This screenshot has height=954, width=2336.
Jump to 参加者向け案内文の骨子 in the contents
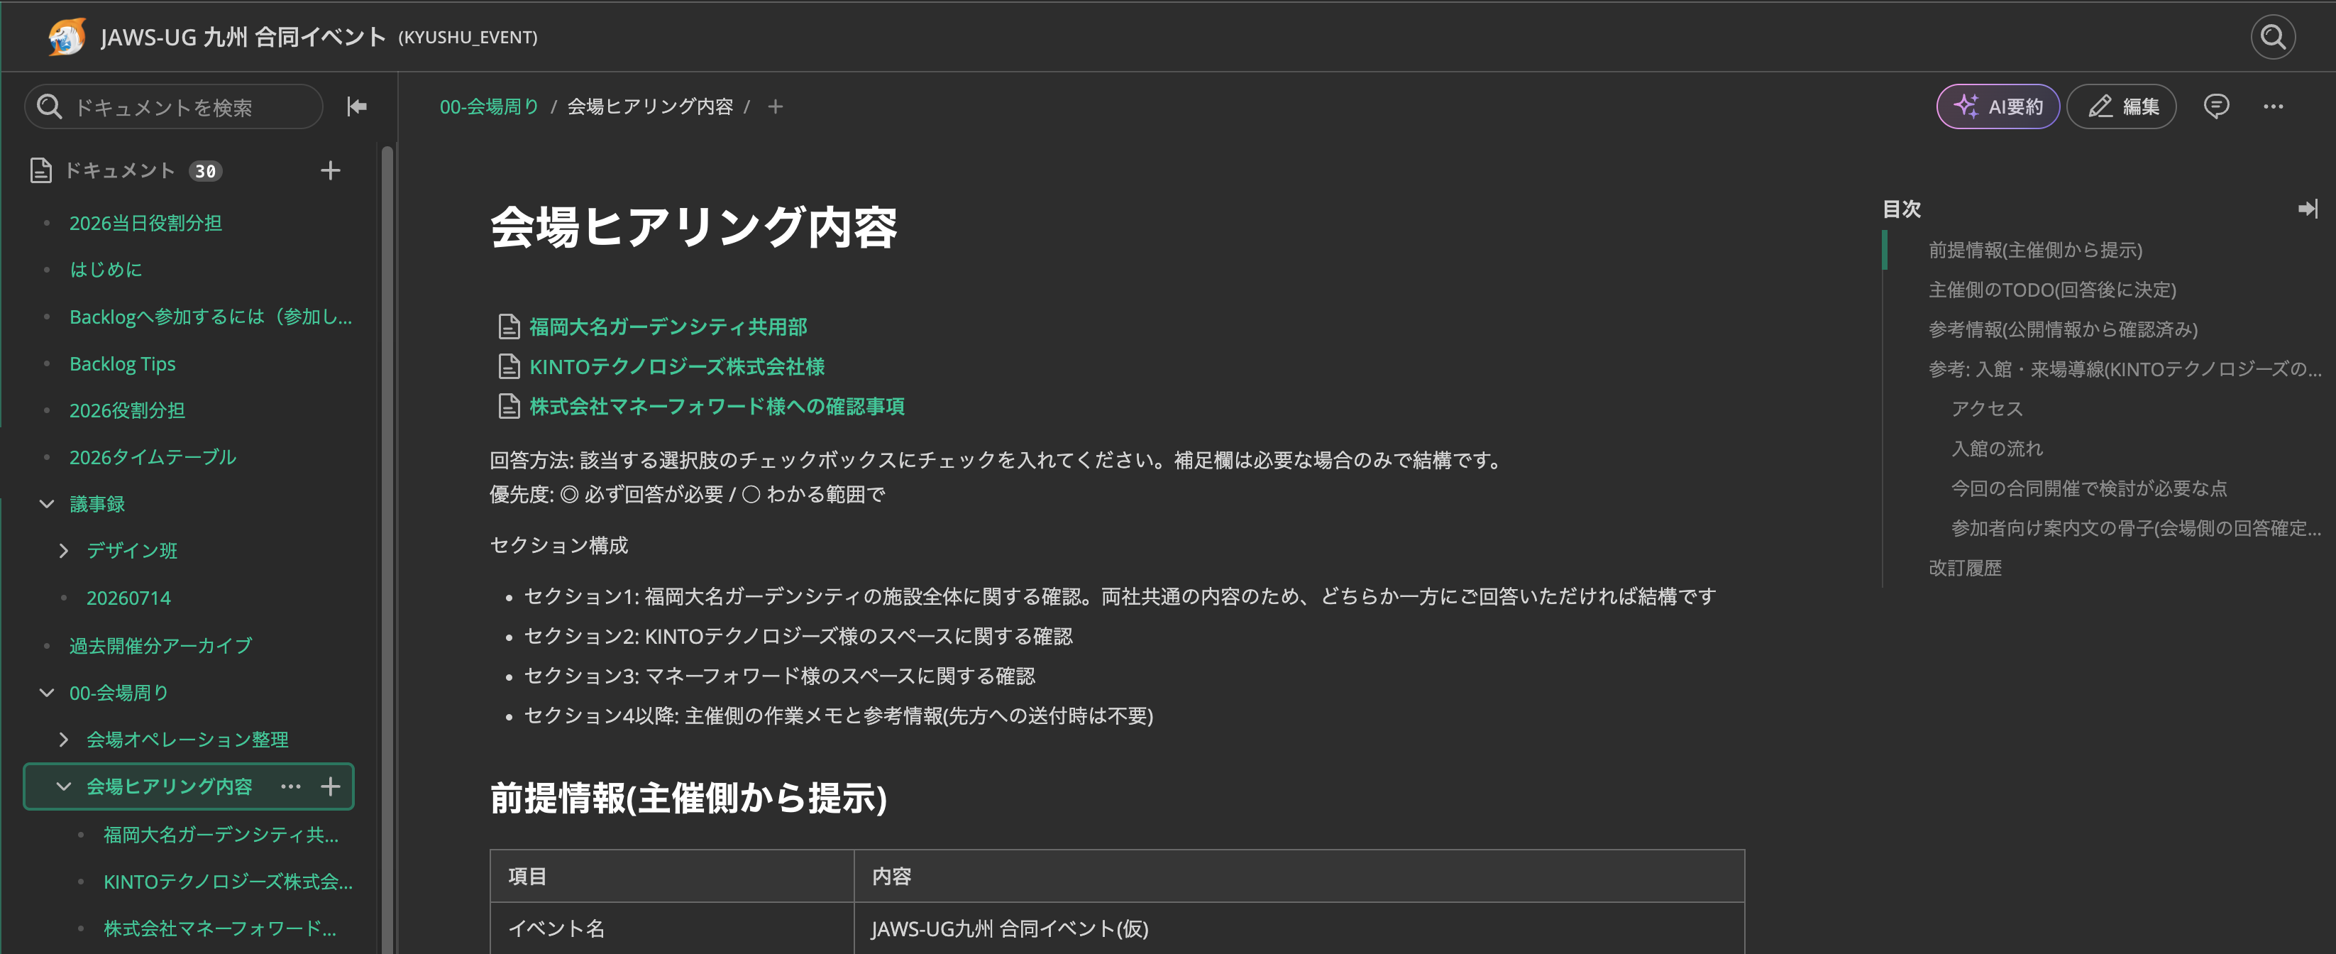tap(2136, 528)
